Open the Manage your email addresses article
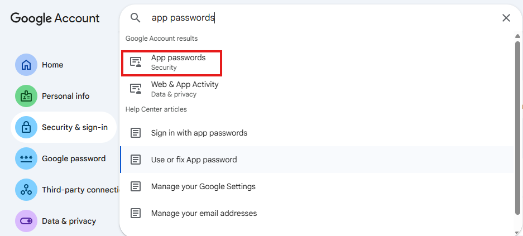This screenshot has width=523, height=236. (x=204, y=213)
